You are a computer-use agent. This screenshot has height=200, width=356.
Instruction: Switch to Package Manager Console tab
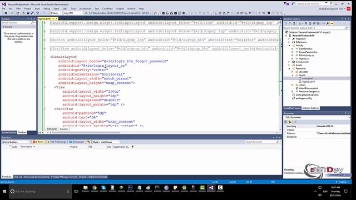click(64, 177)
